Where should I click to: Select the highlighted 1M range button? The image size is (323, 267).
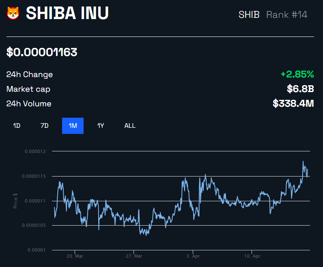[73, 126]
